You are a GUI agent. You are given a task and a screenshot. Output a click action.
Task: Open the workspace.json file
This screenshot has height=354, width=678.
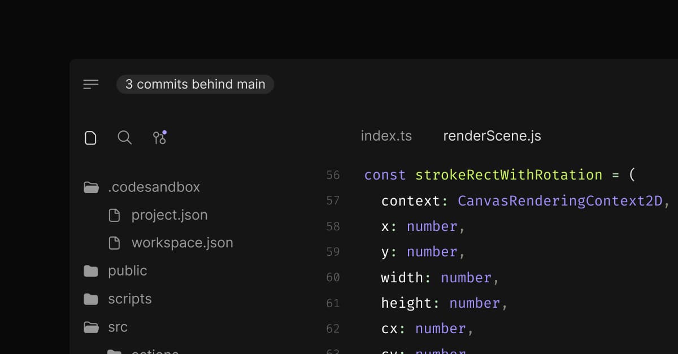click(x=182, y=243)
